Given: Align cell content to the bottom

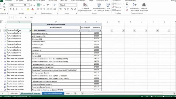Looking at the screenshot, I should point(44,5).
